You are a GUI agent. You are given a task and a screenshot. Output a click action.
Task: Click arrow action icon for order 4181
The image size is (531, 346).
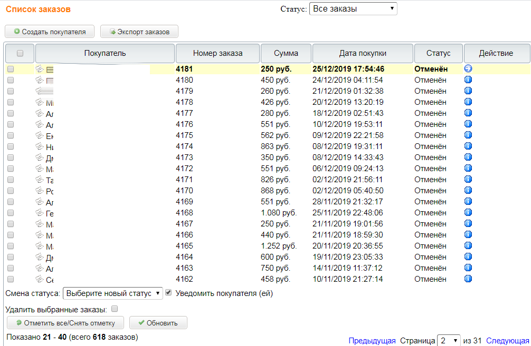point(468,68)
